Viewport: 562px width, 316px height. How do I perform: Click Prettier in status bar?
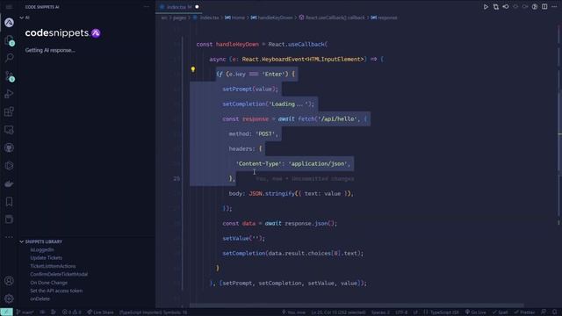coord(524,312)
